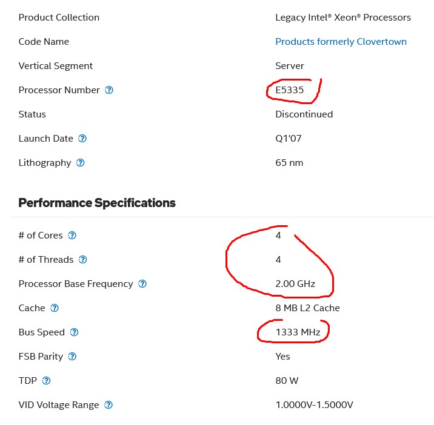Image resolution: width=434 pixels, height=425 pixels.
Task: Click the Performance Specifications heading
Action: 97,203
